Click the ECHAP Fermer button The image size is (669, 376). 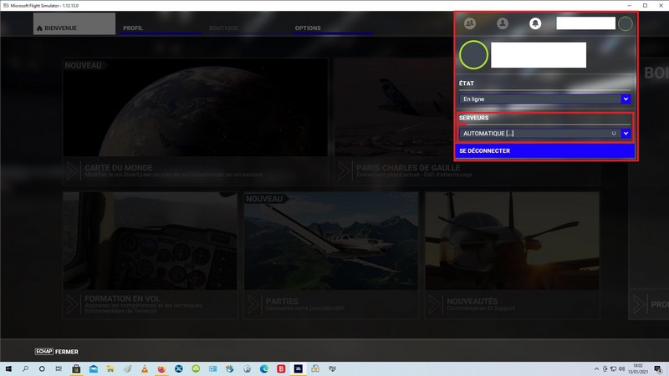click(56, 352)
